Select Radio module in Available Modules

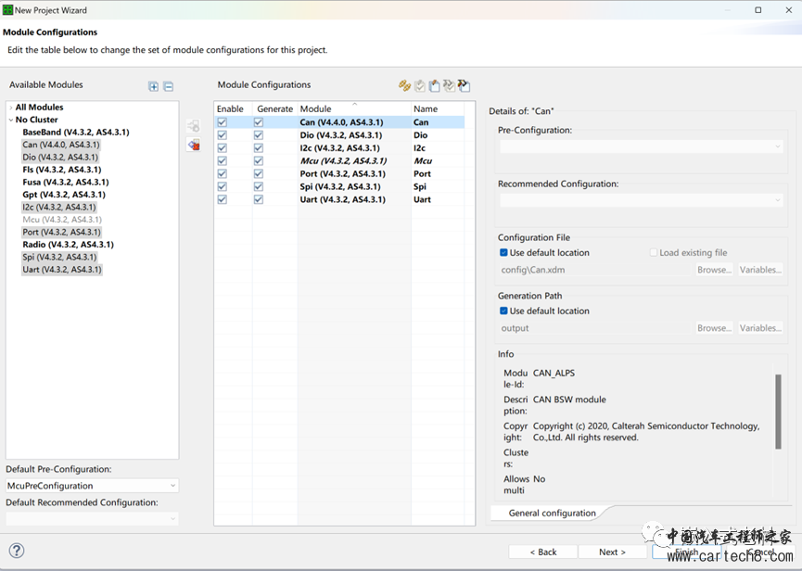click(x=68, y=245)
